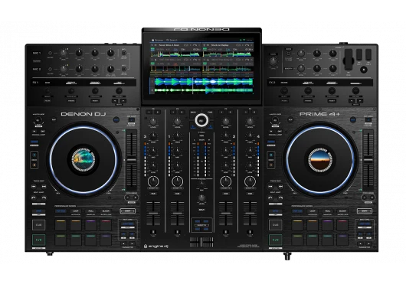Select Slicer pad mode on left deck
Image resolution: width=406 pixels, height=284 pixels.
pos(106,211)
